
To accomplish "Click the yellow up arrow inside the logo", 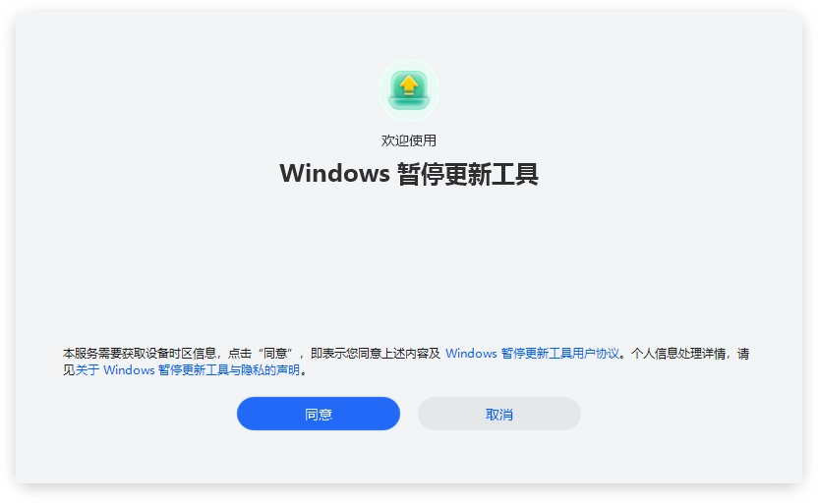I will point(409,84).
